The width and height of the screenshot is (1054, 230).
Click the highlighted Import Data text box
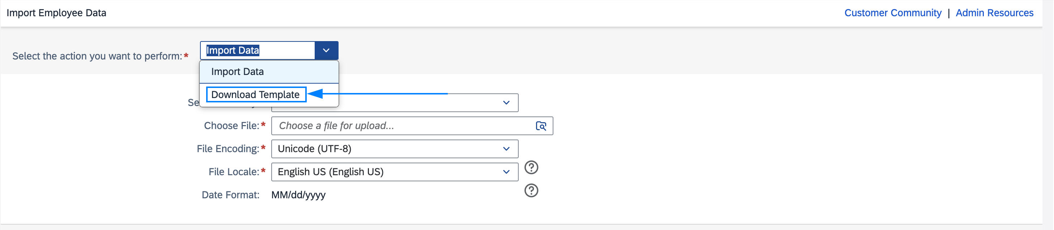pos(258,50)
